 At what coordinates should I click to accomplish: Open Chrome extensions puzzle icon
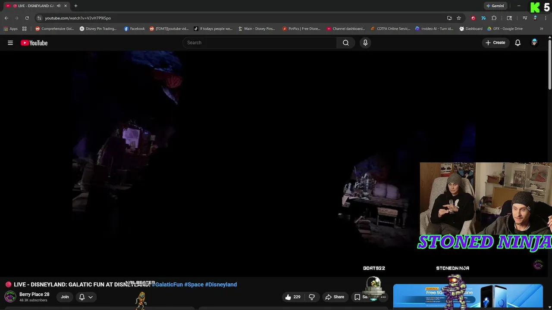494,18
